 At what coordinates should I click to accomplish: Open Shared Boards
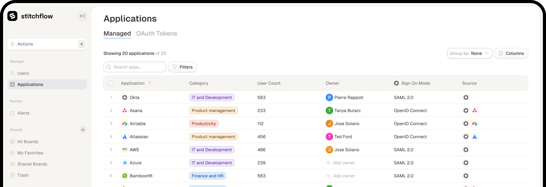click(47, 164)
